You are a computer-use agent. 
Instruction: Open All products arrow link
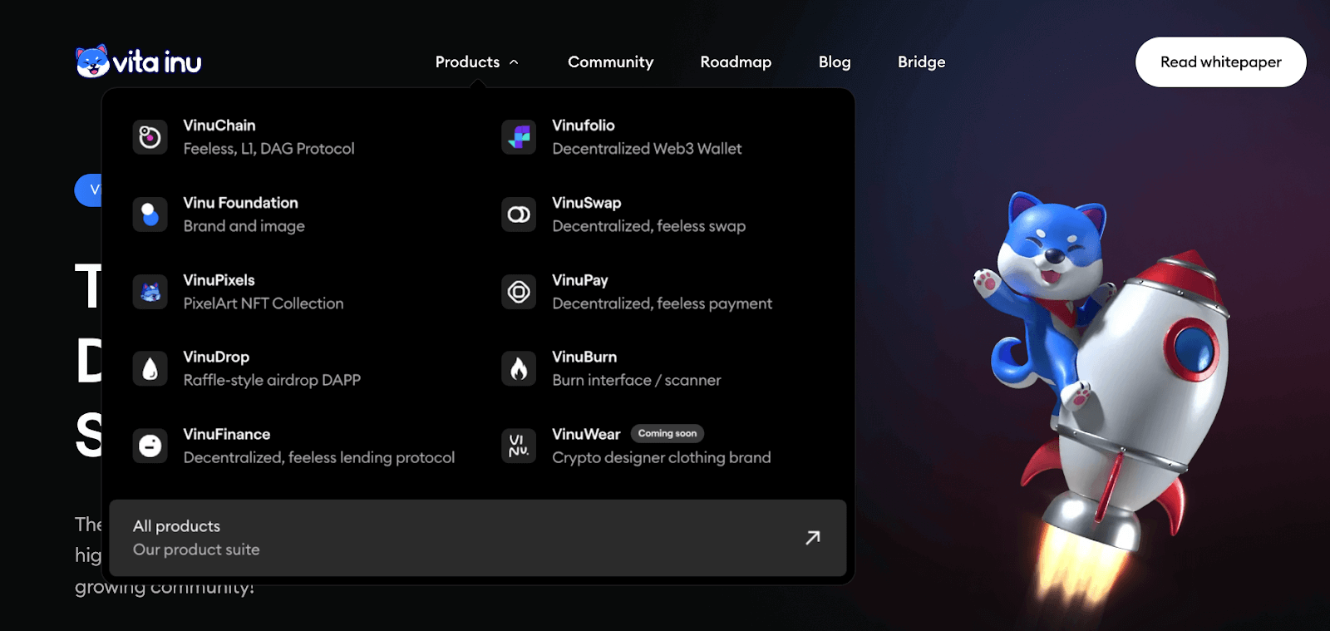coord(812,538)
